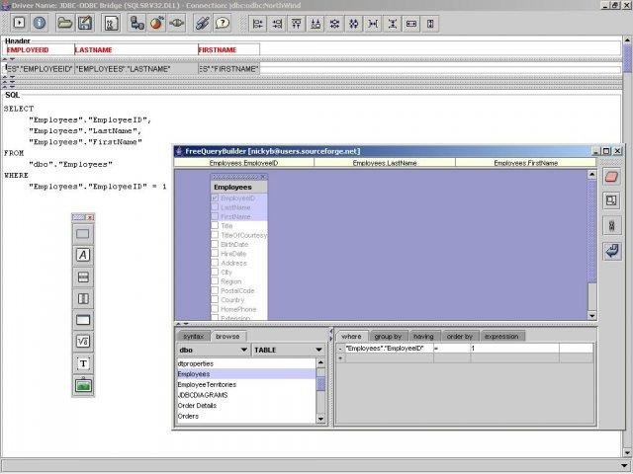The height and width of the screenshot is (474, 633).
Task: Click the minus button on the where row
Action: [340, 349]
